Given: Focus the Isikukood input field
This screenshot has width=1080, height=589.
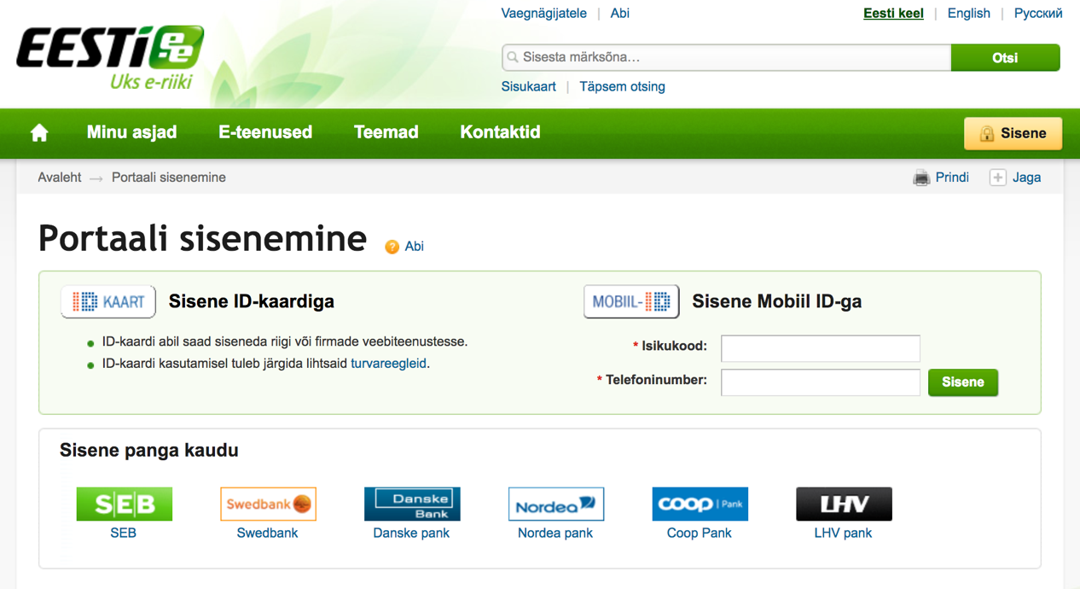Looking at the screenshot, I should click(x=821, y=348).
